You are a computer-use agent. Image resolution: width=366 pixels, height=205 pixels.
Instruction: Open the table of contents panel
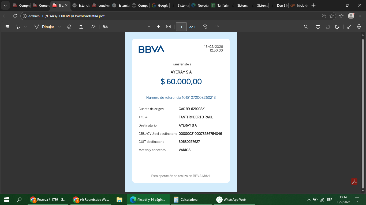click(x=7, y=27)
